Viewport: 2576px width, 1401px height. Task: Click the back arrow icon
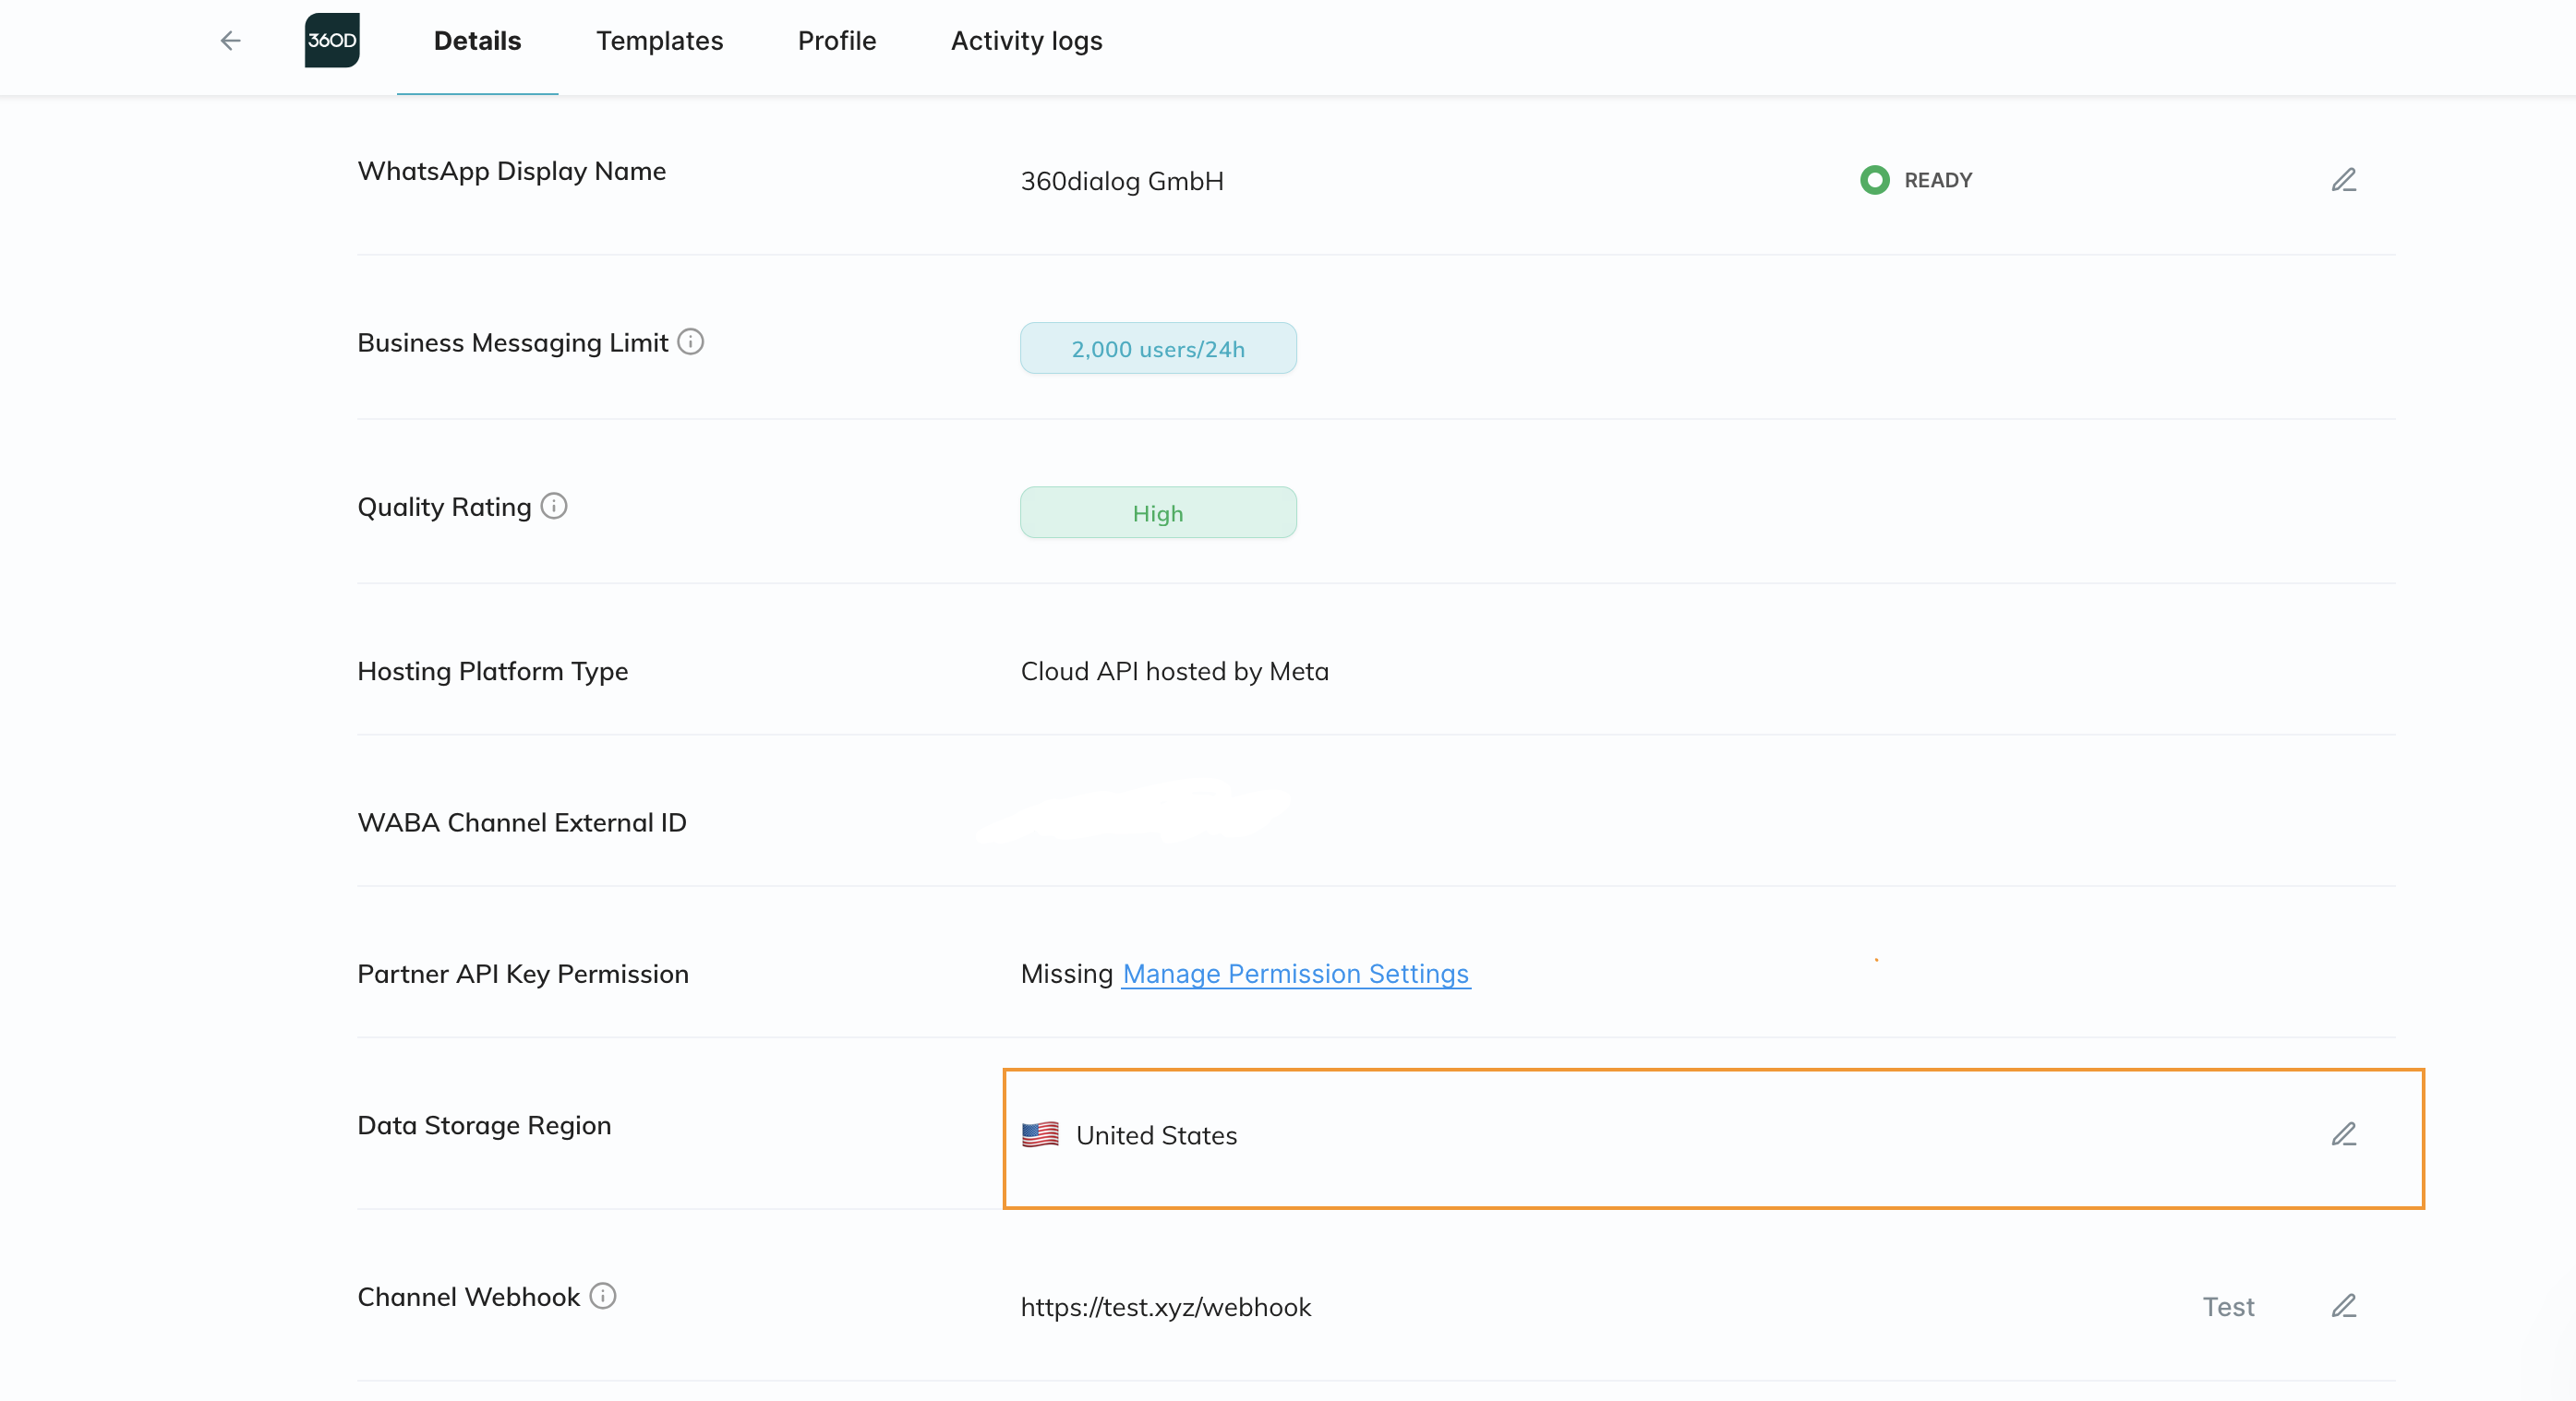(x=230, y=41)
